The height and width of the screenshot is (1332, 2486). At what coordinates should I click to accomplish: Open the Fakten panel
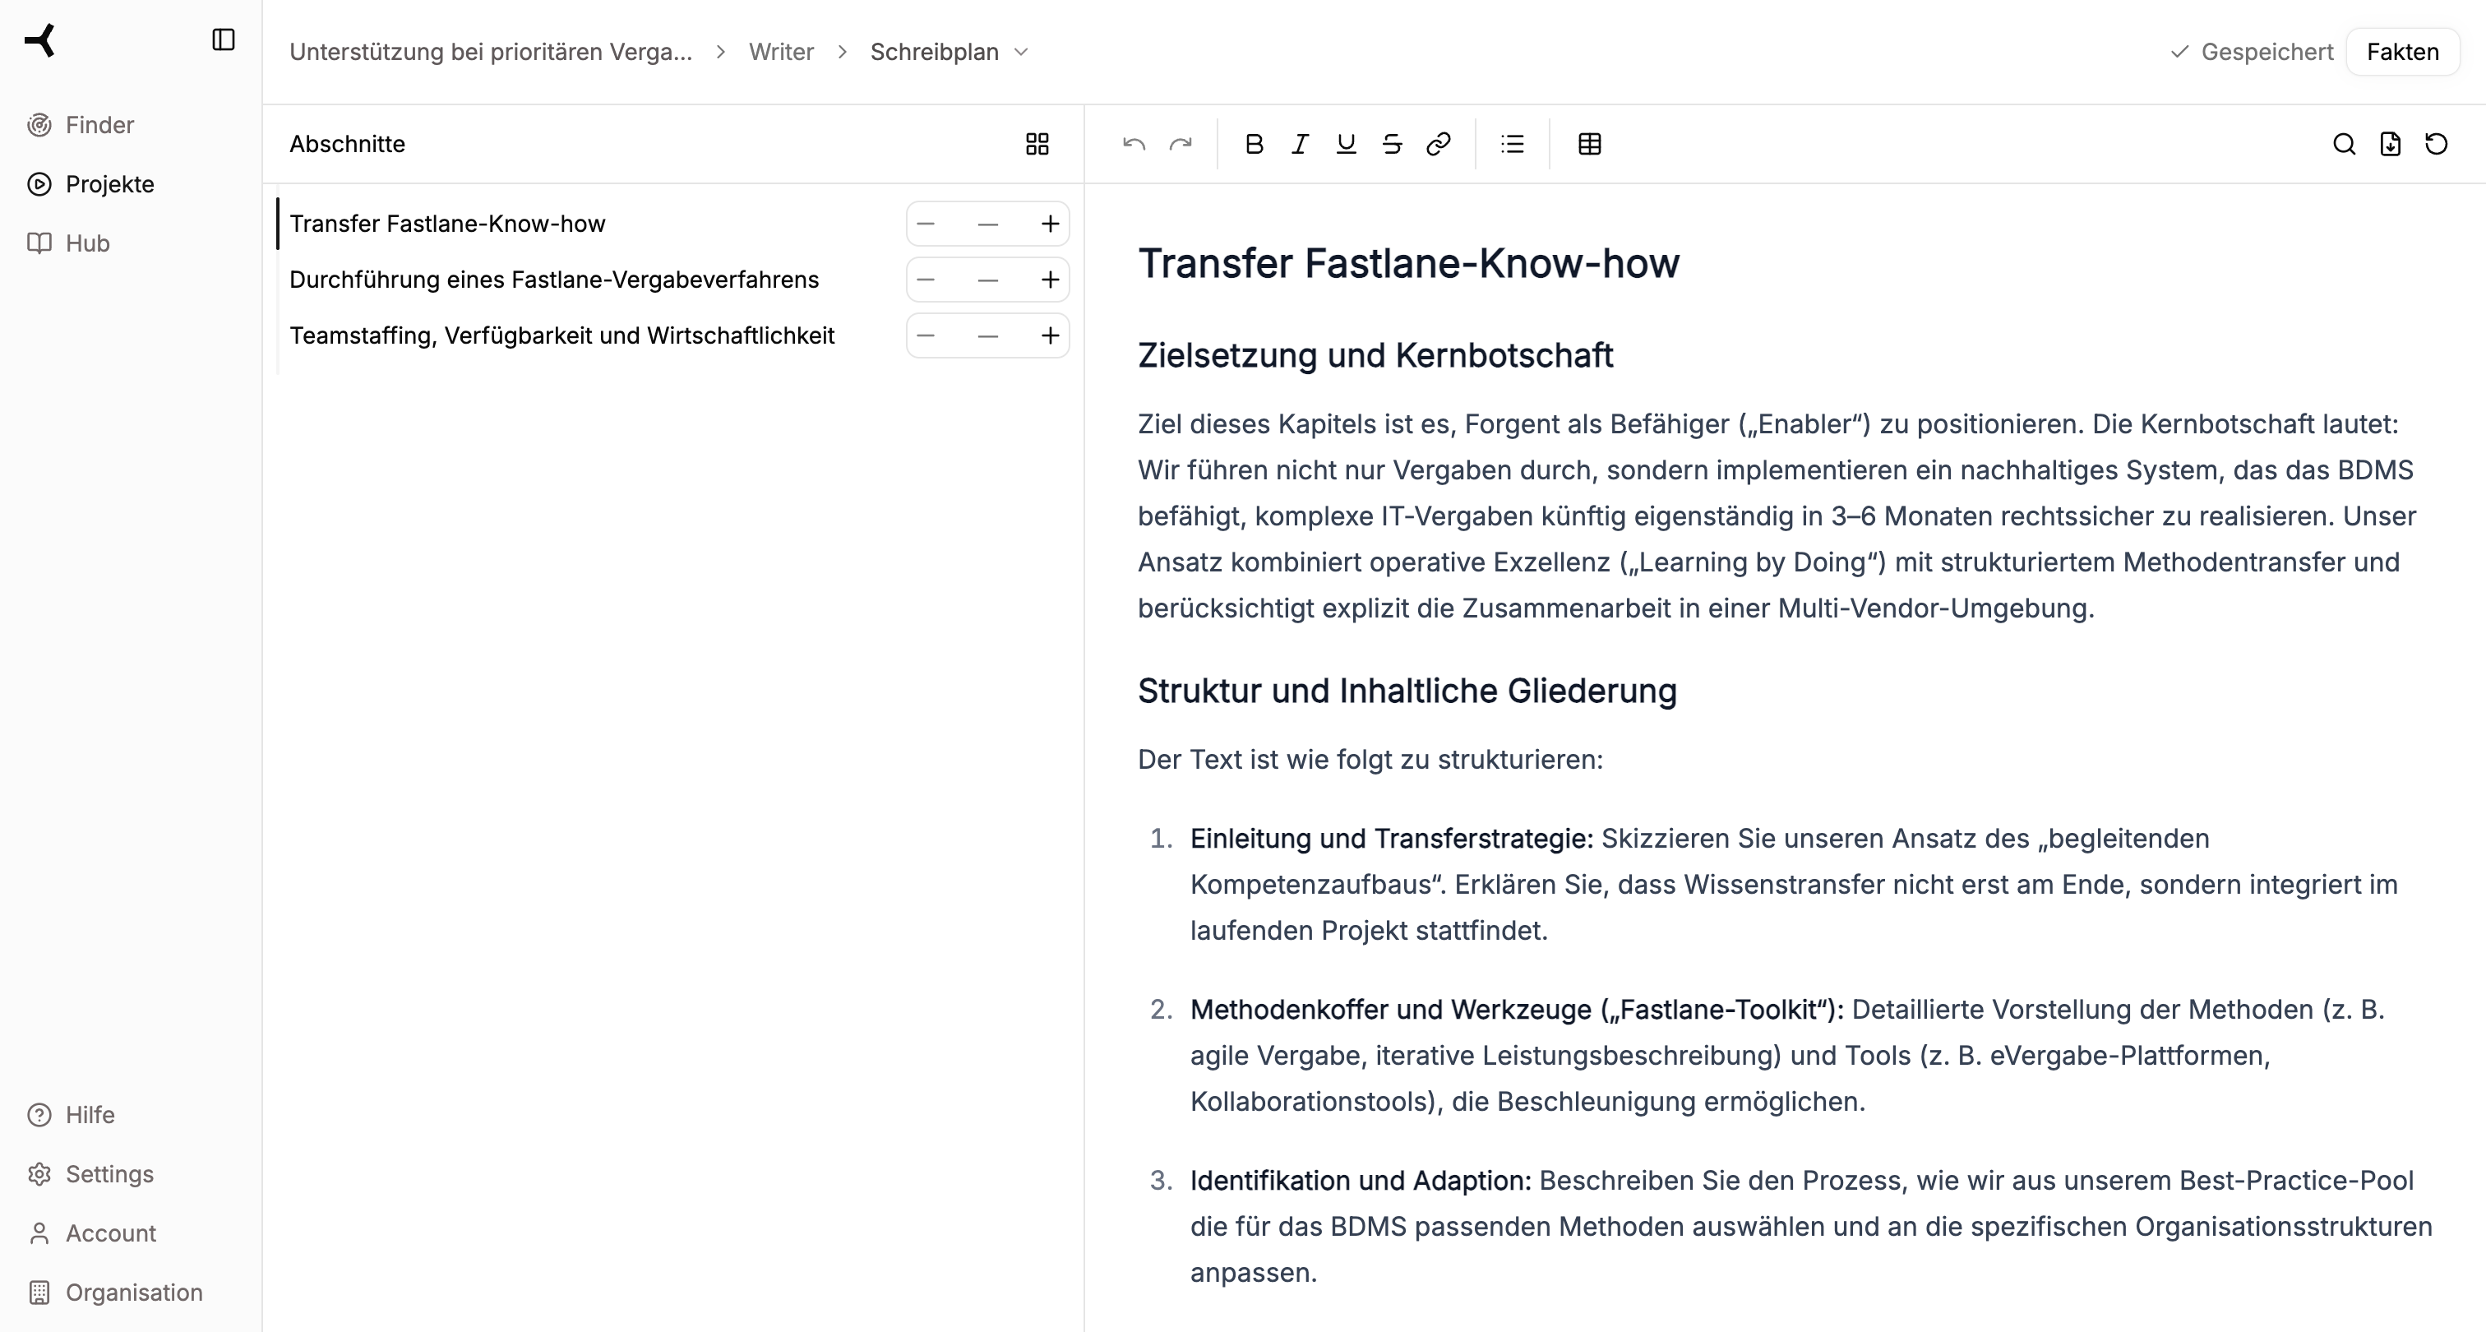2403,51
